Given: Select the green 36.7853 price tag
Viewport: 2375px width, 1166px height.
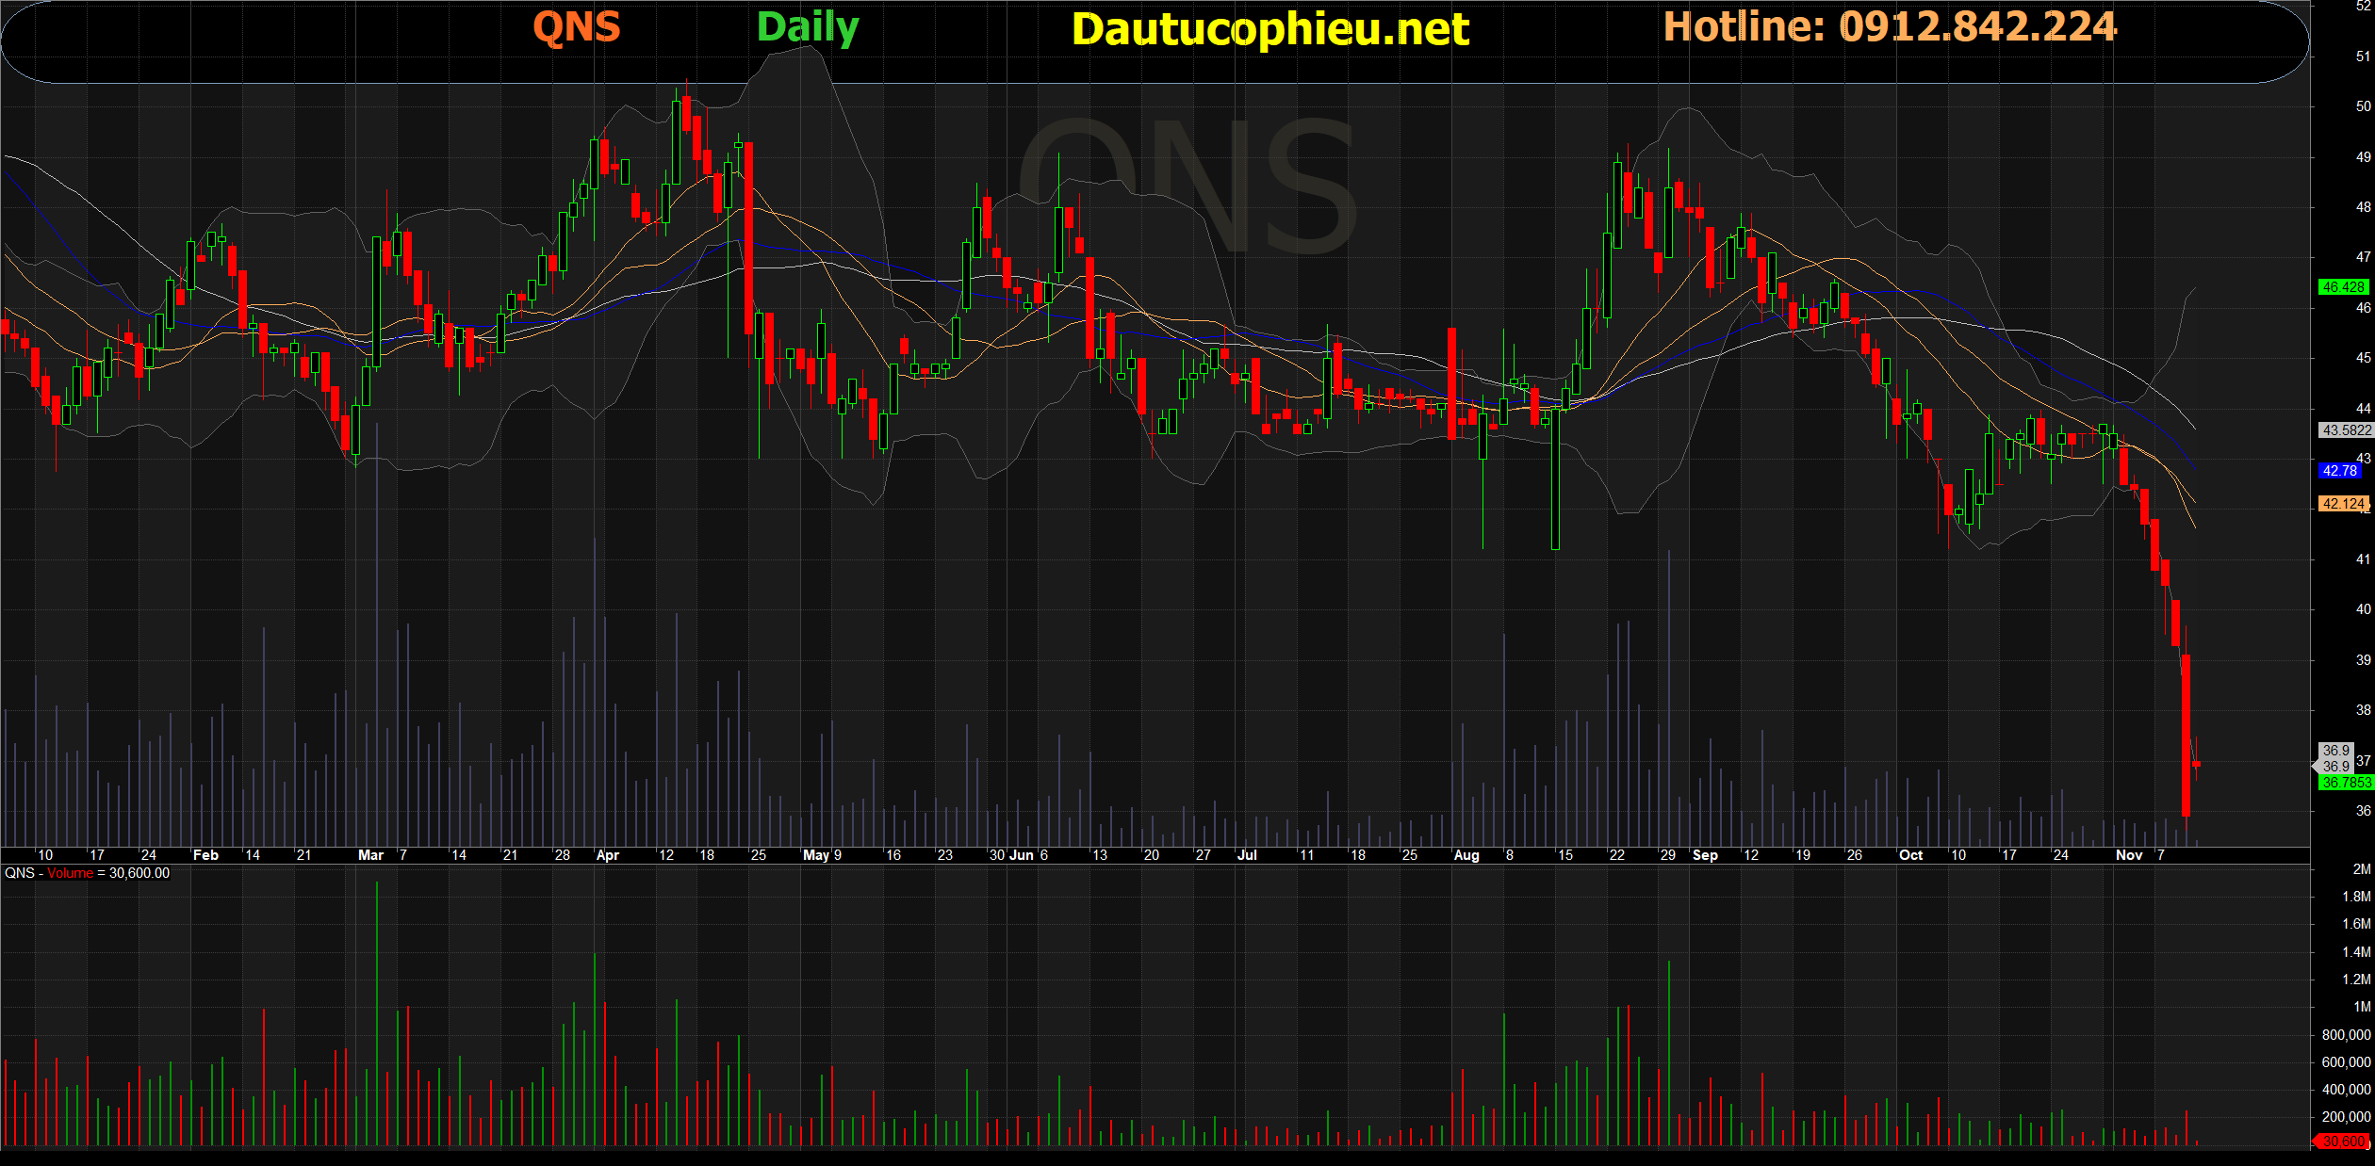Looking at the screenshot, I should [2346, 783].
